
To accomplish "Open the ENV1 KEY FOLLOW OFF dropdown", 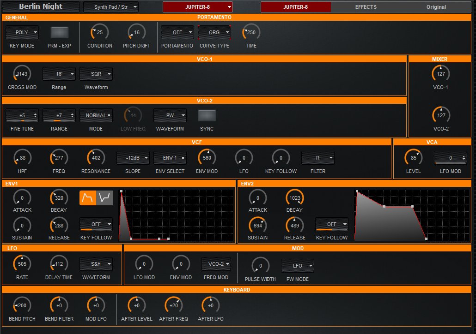I will (x=96, y=224).
